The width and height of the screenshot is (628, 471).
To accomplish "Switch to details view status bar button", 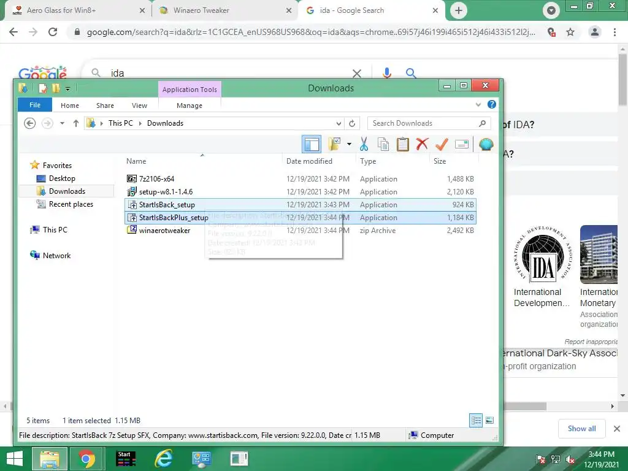I will pos(476,420).
